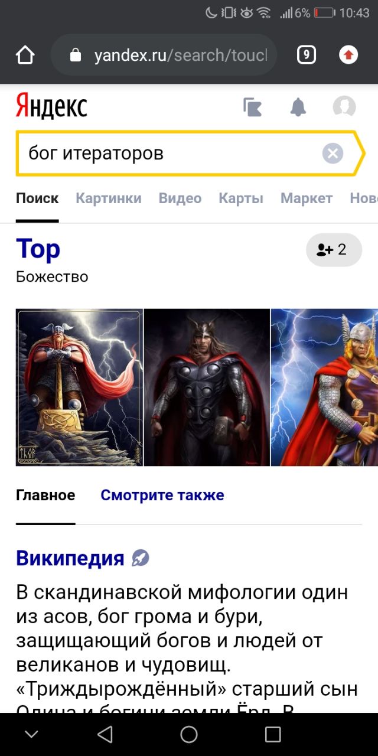Switch to the Картинки tab
Screen dimensions: 378x756
[x=109, y=198]
